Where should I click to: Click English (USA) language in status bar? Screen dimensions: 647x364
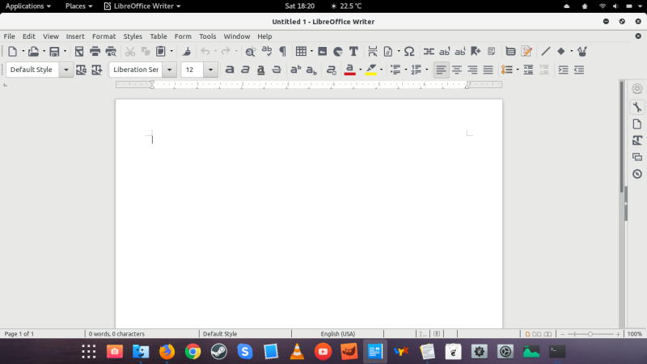[337, 333]
